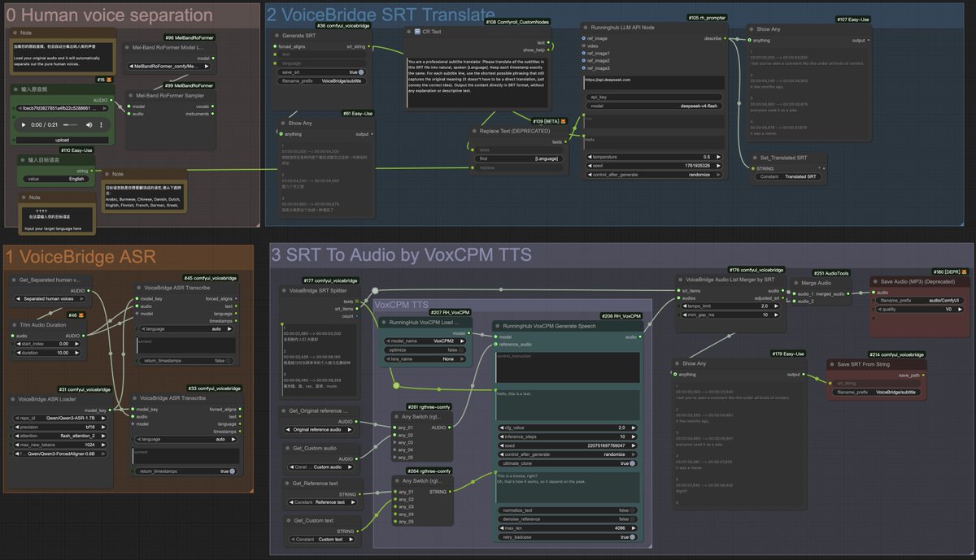Collapse the Generate SRT node dot
The height and width of the screenshot is (560, 976).
[276, 36]
